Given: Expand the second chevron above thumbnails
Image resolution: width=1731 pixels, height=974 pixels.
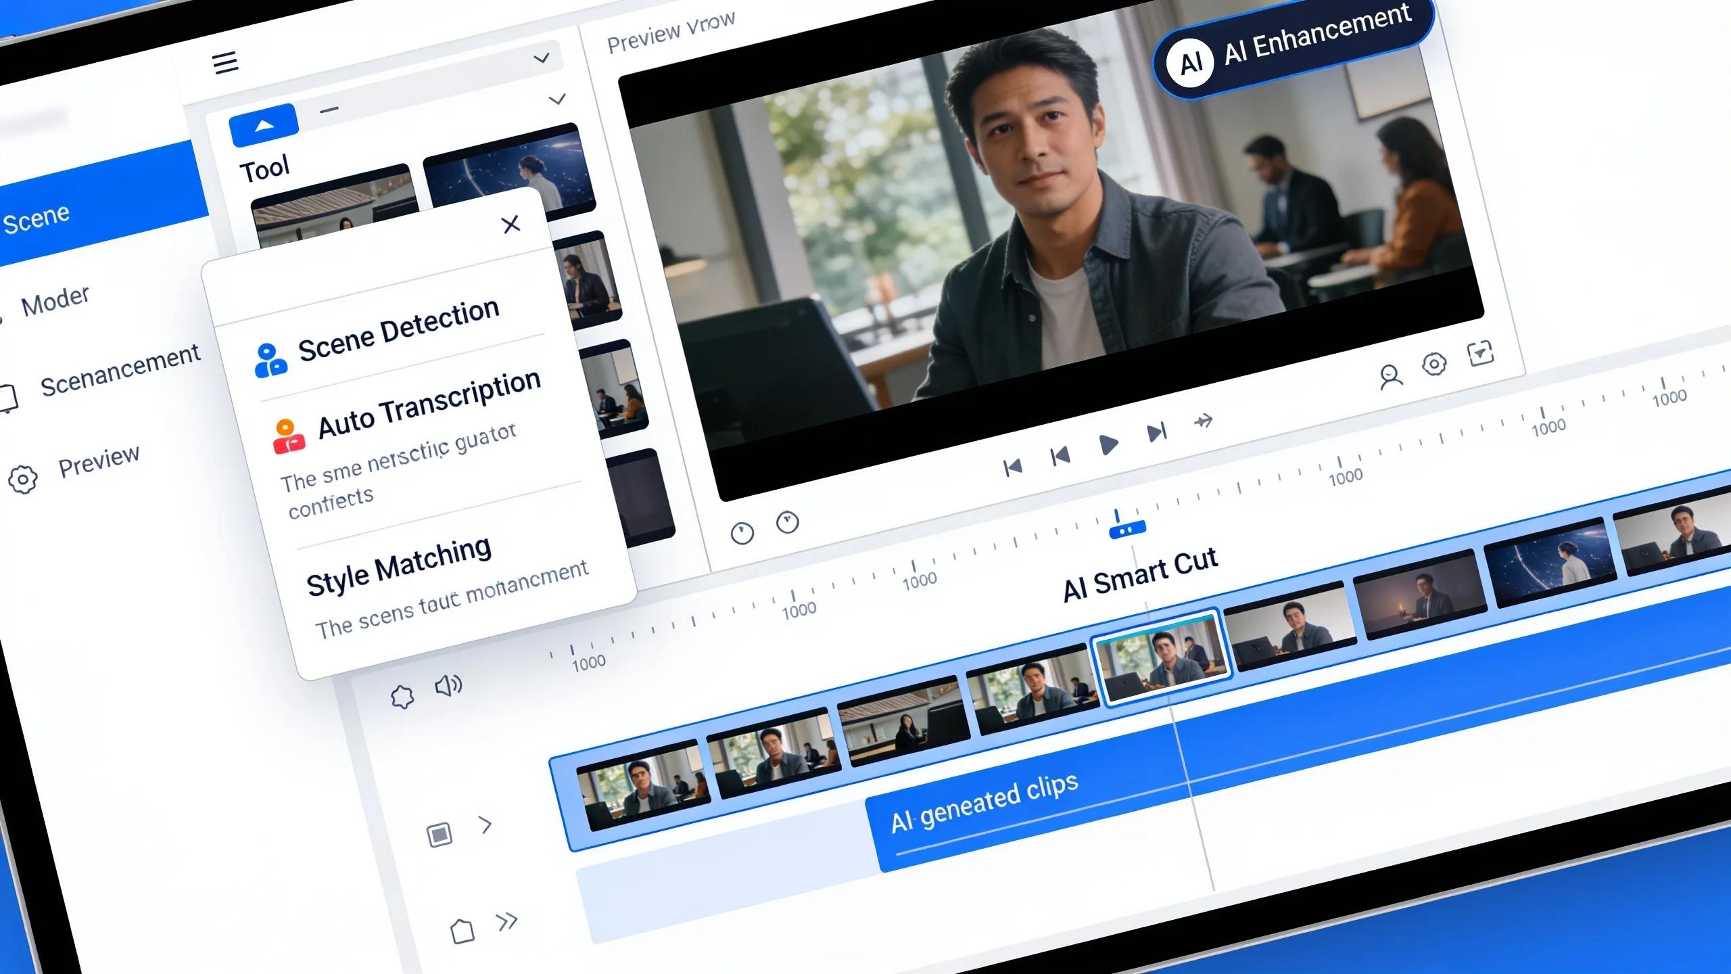Looking at the screenshot, I should click(557, 100).
